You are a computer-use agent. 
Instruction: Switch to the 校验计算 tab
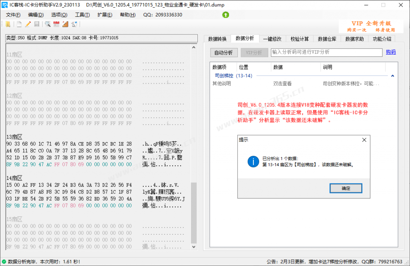[x=299, y=39]
